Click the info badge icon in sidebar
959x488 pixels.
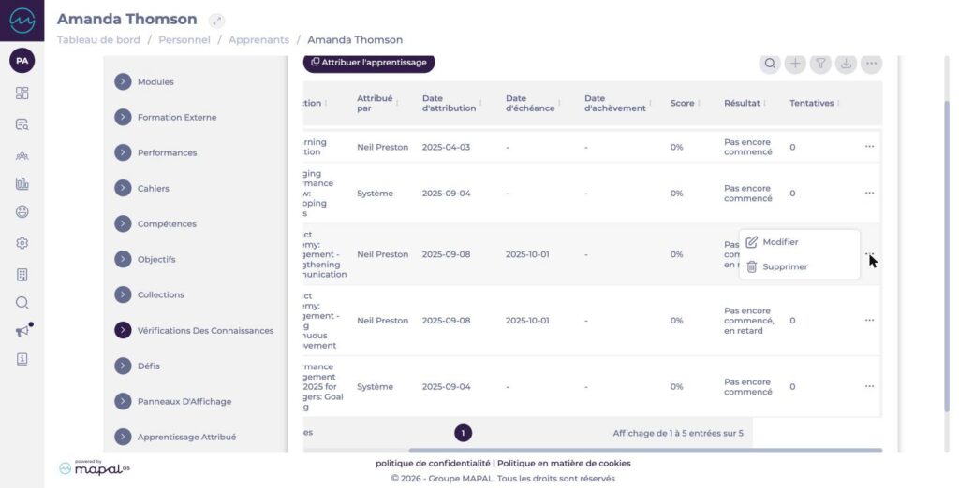[22, 359]
